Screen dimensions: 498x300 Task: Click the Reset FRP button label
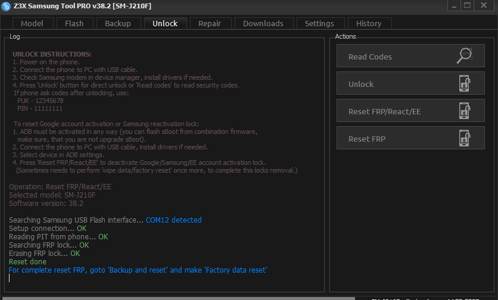pyautogui.click(x=367, y=139)
